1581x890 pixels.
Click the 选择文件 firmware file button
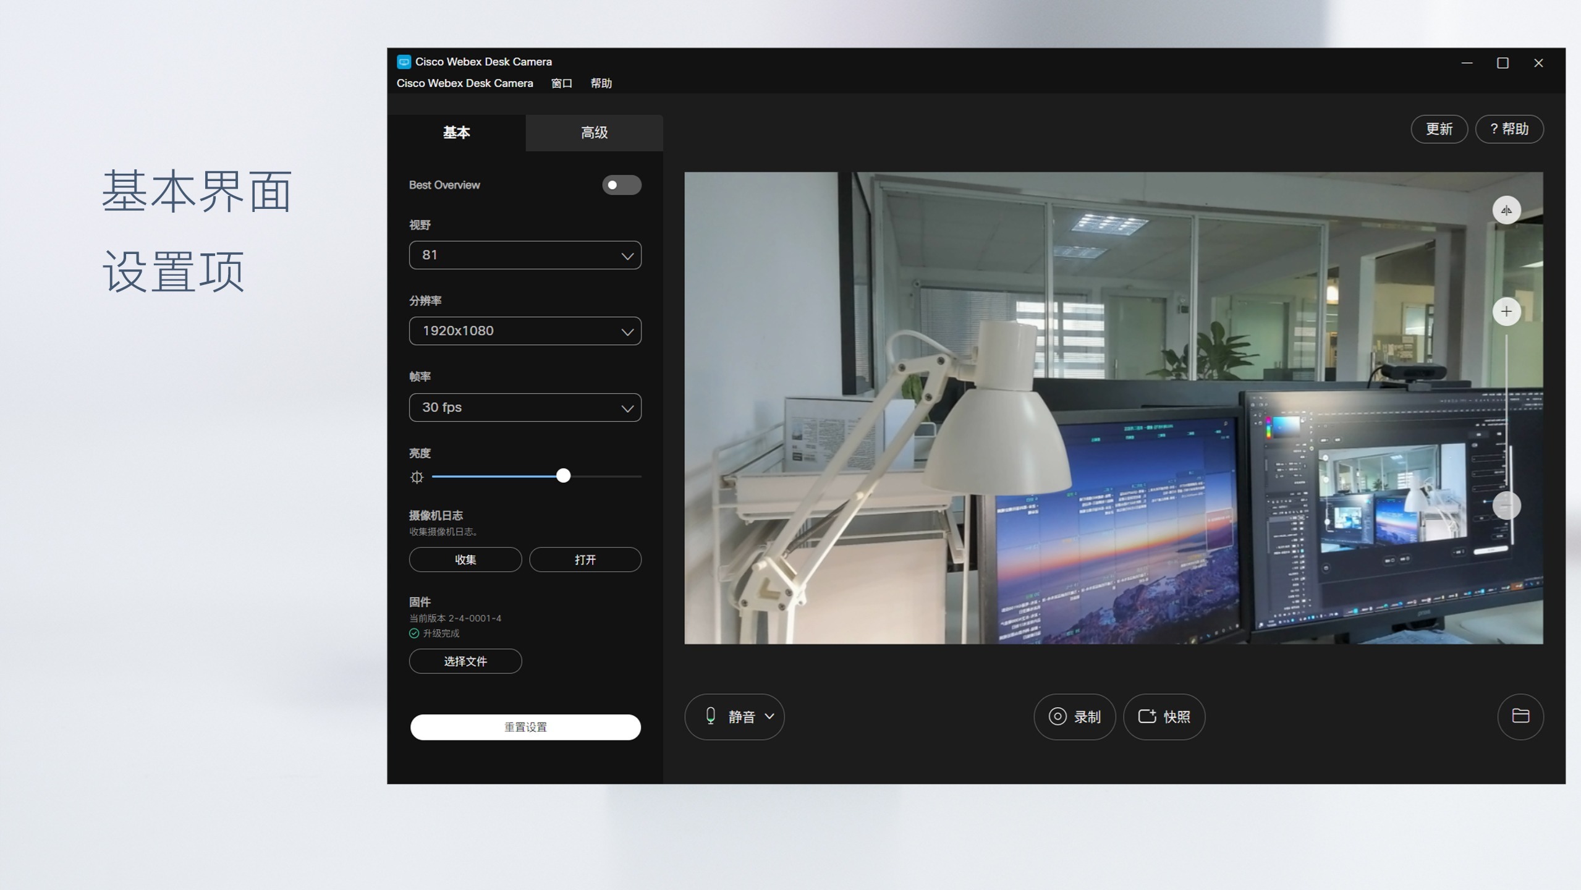465,661
